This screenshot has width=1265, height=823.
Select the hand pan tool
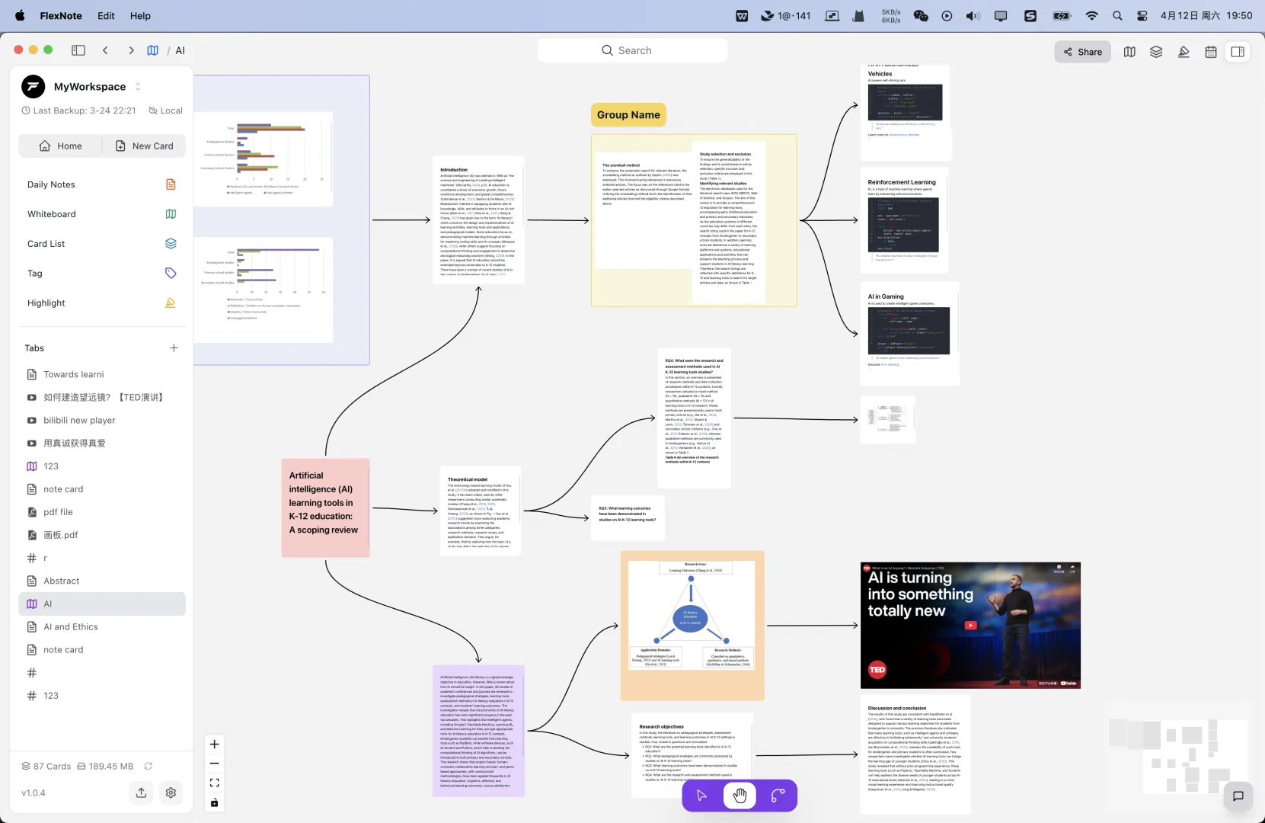click(x=740, y=796)
